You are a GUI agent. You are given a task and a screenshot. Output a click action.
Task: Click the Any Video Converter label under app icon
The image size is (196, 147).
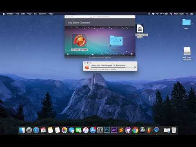[79, 50]
